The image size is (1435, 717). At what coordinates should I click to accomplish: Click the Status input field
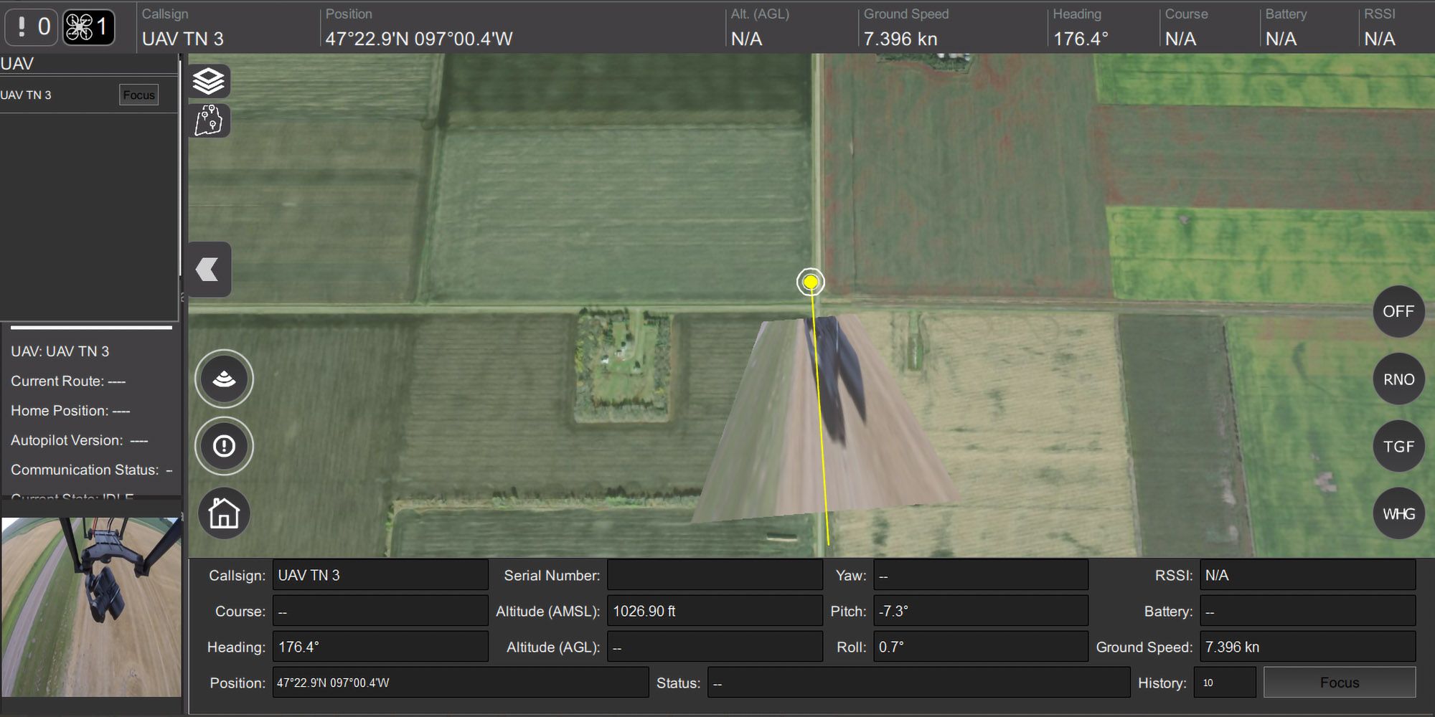[x=918, y=682]
